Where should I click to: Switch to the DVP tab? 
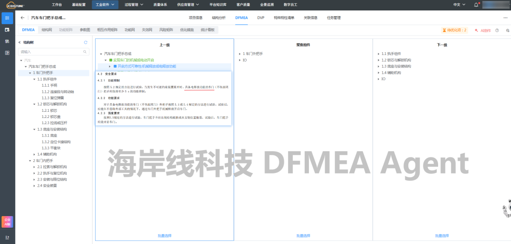(261, 18)
